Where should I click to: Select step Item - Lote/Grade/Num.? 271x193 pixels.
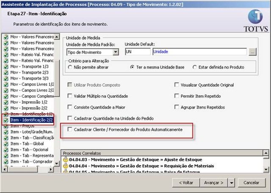32,132
